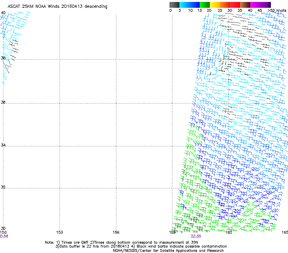The width and height of the screenshot is (288, 253).
Task: Click the legend tick label '25'
Action: pyautogui.click(x=220, y=11)
